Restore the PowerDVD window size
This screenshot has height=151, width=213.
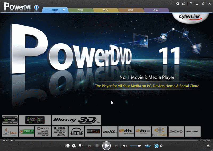pyautogui.click(x=203, y=4)
